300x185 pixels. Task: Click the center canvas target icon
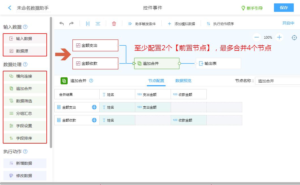click(294, 38)
